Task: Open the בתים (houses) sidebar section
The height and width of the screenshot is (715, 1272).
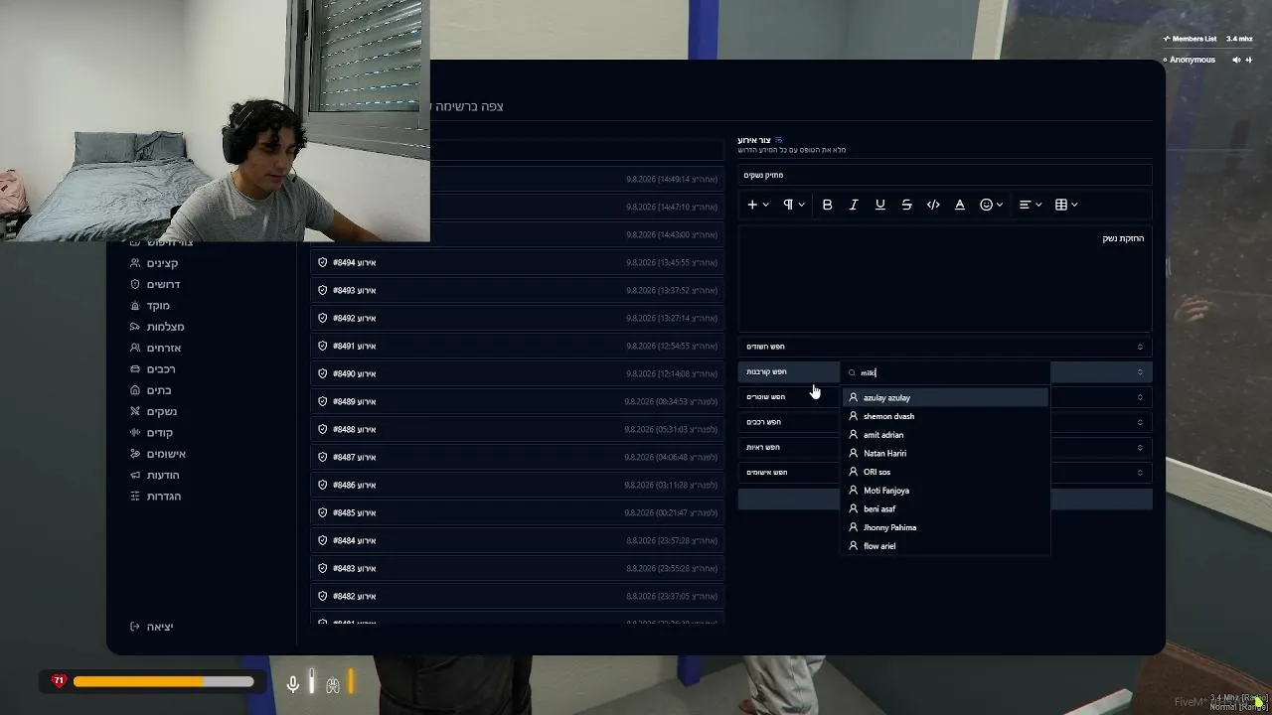Action: [x=150, y=390]
